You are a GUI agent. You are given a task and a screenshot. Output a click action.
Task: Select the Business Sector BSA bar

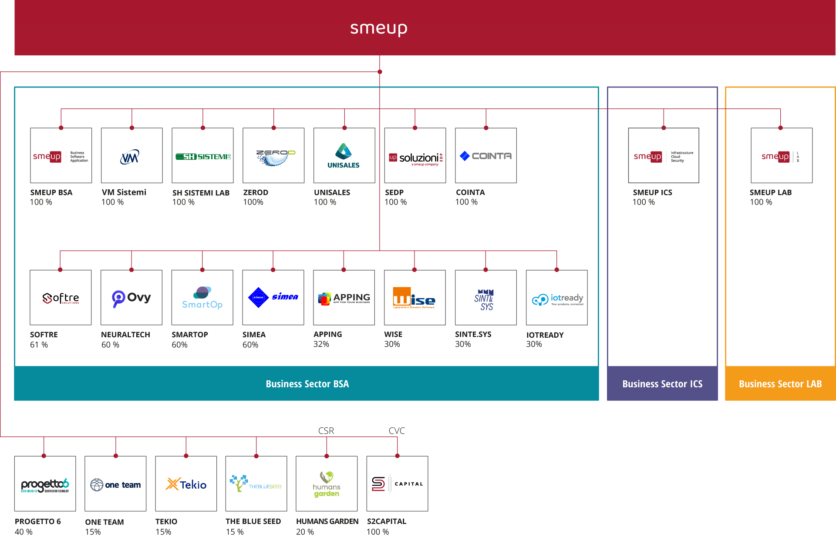click(307, 383)
